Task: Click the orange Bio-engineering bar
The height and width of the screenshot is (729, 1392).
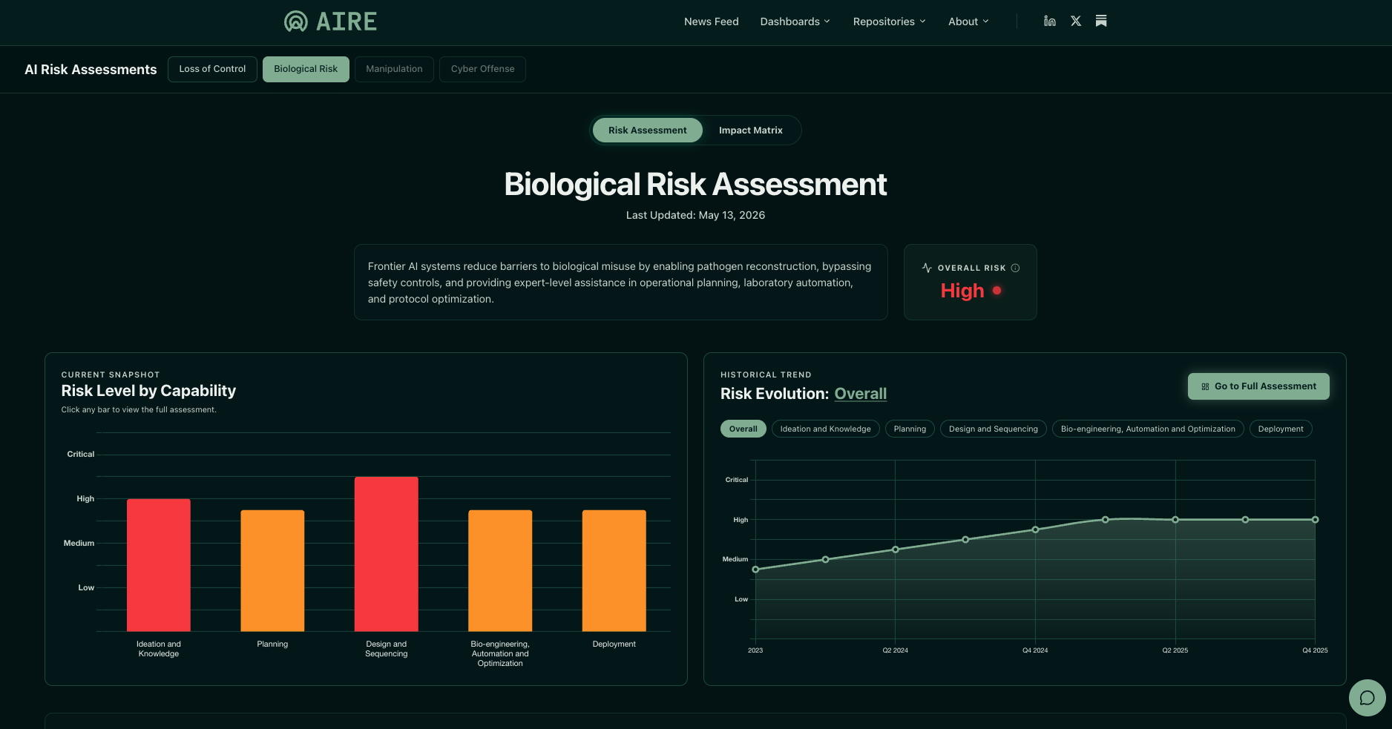Action: click(x=500, y=571)
